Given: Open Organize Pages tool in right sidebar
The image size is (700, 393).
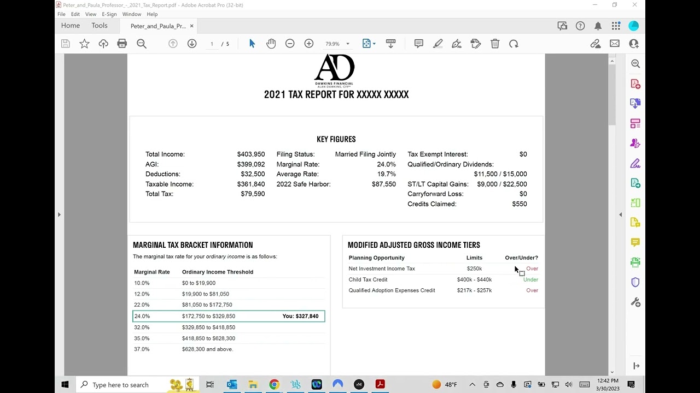Looking at the screenshot, I should [x=635, y=123].
